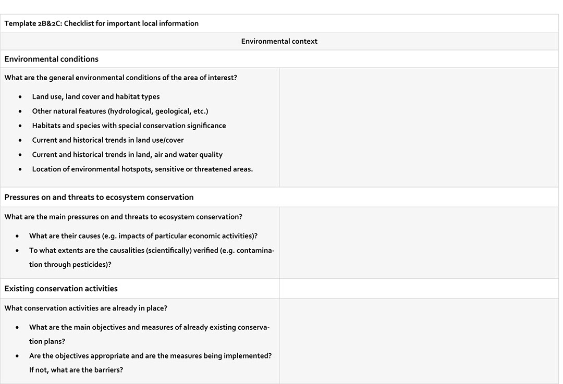The height and width of the screenshot is (384, 563).
Task: Click the environmental hotspots location bullet
Action: [142, 169]
